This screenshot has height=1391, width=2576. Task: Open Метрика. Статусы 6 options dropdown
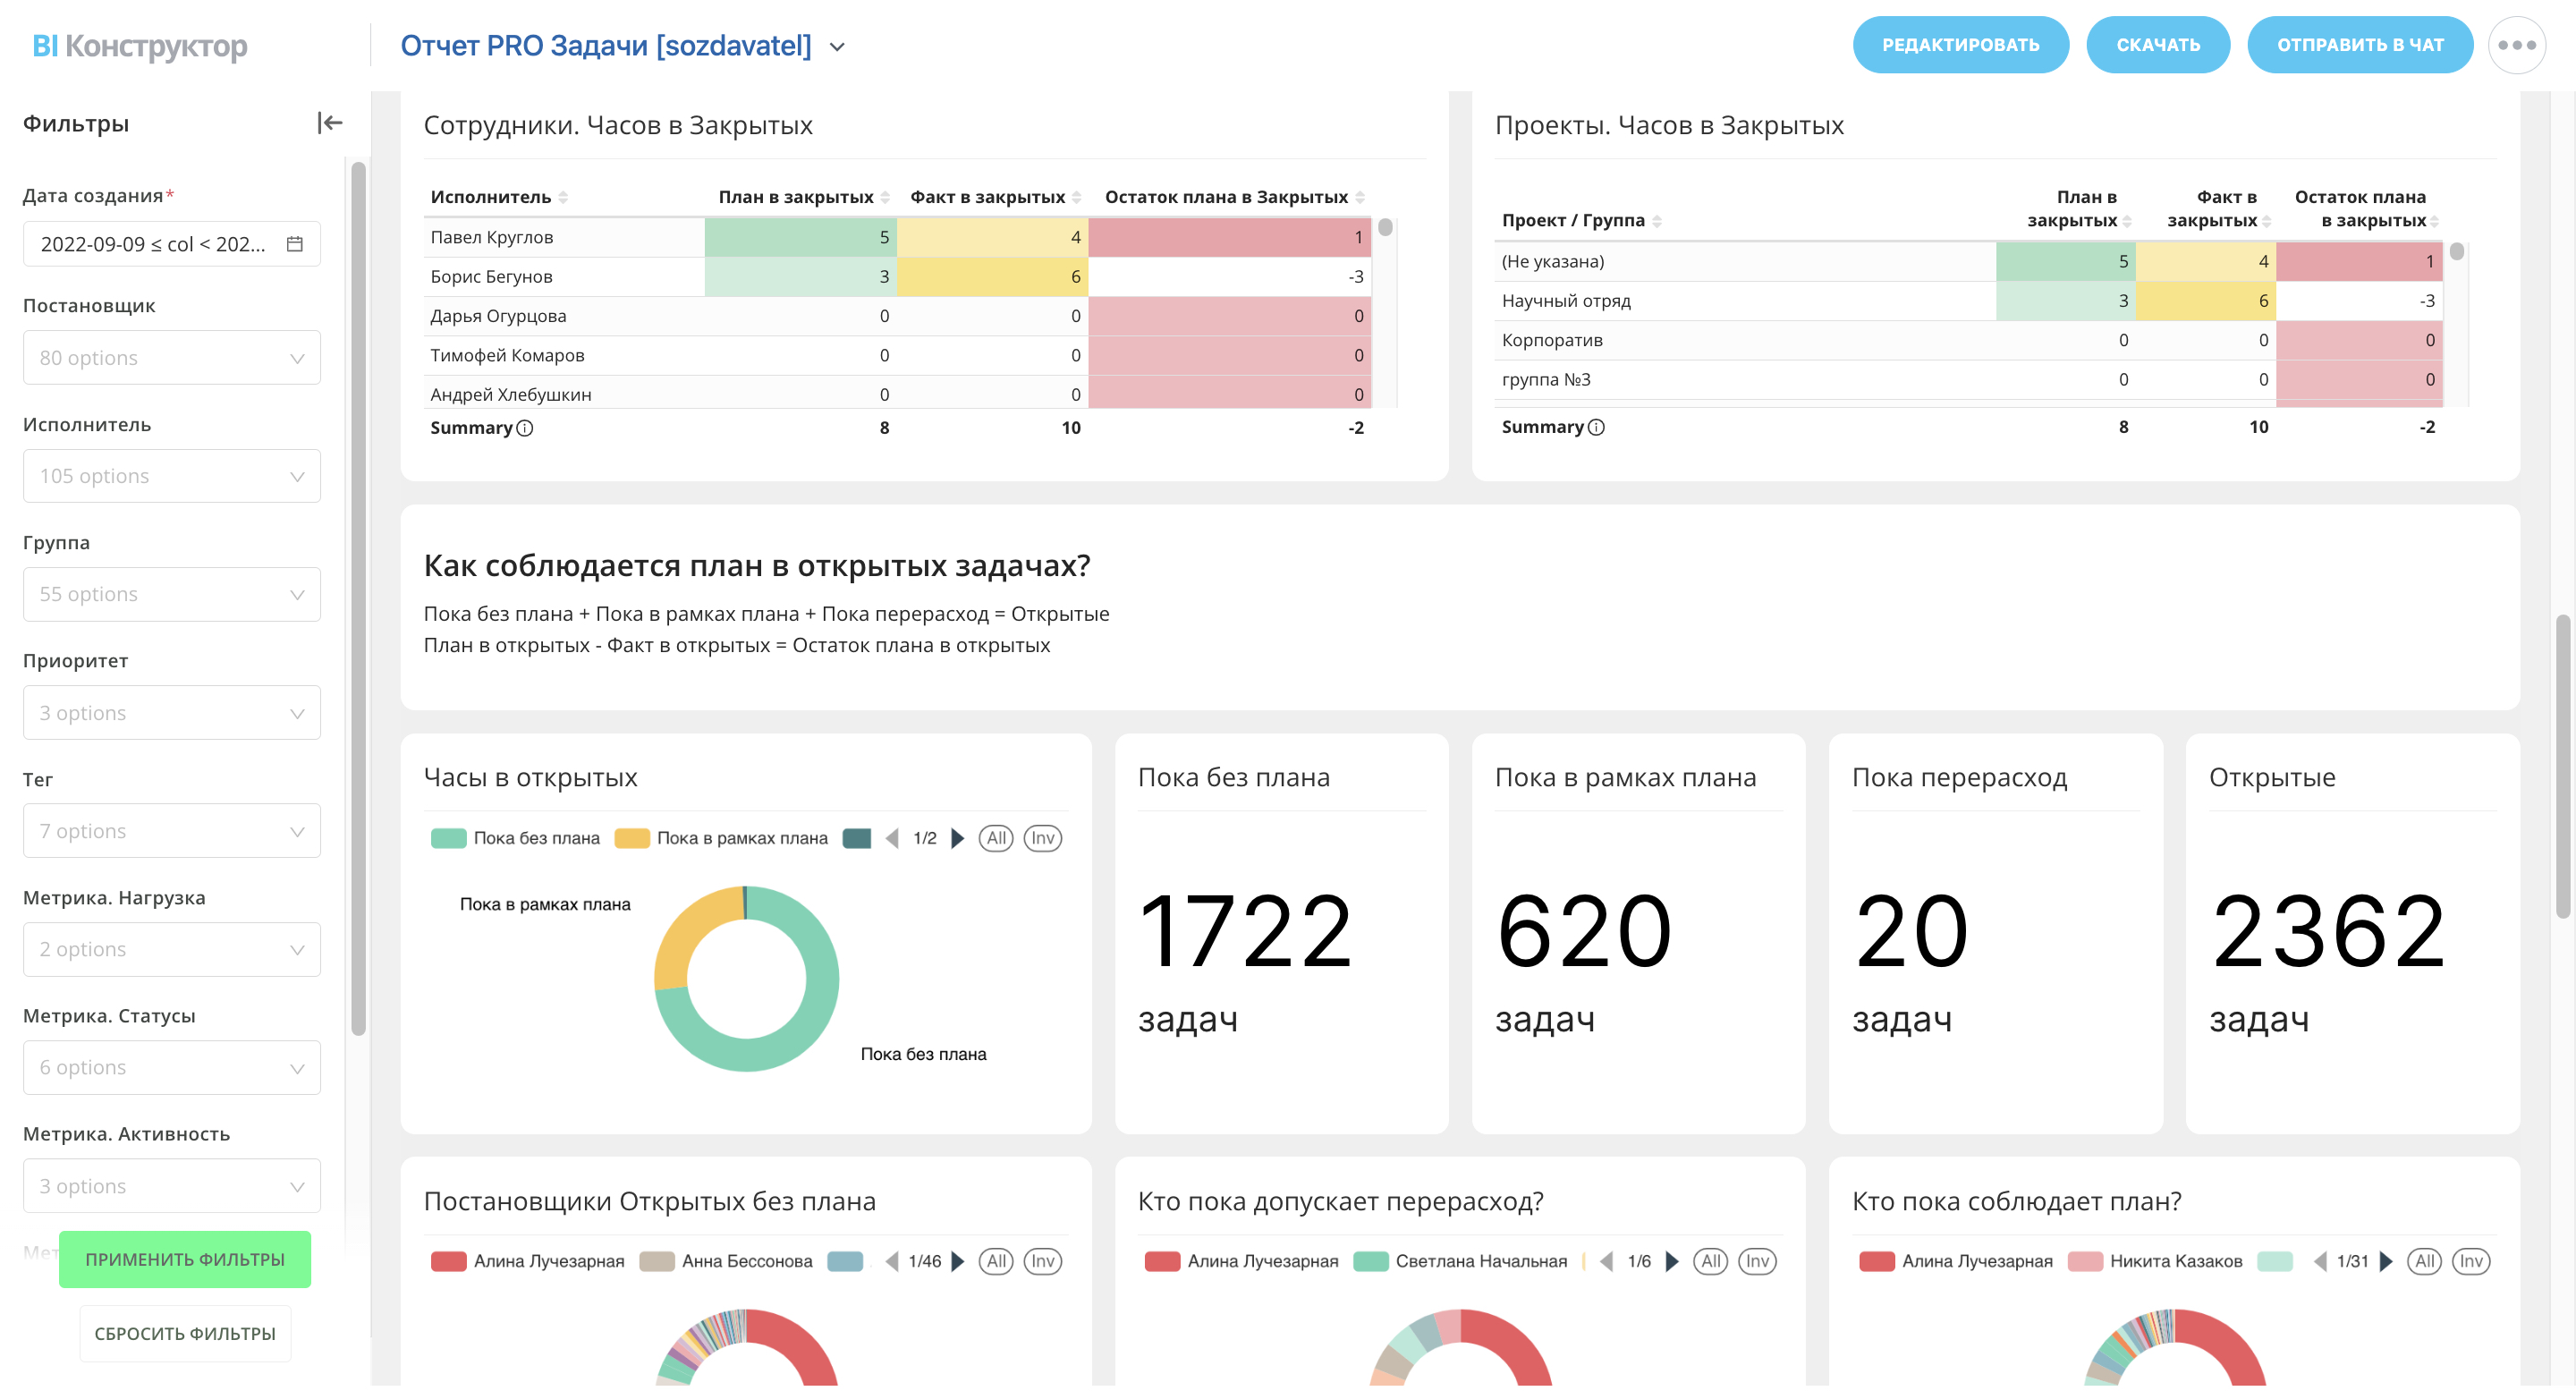[171, 1067]
